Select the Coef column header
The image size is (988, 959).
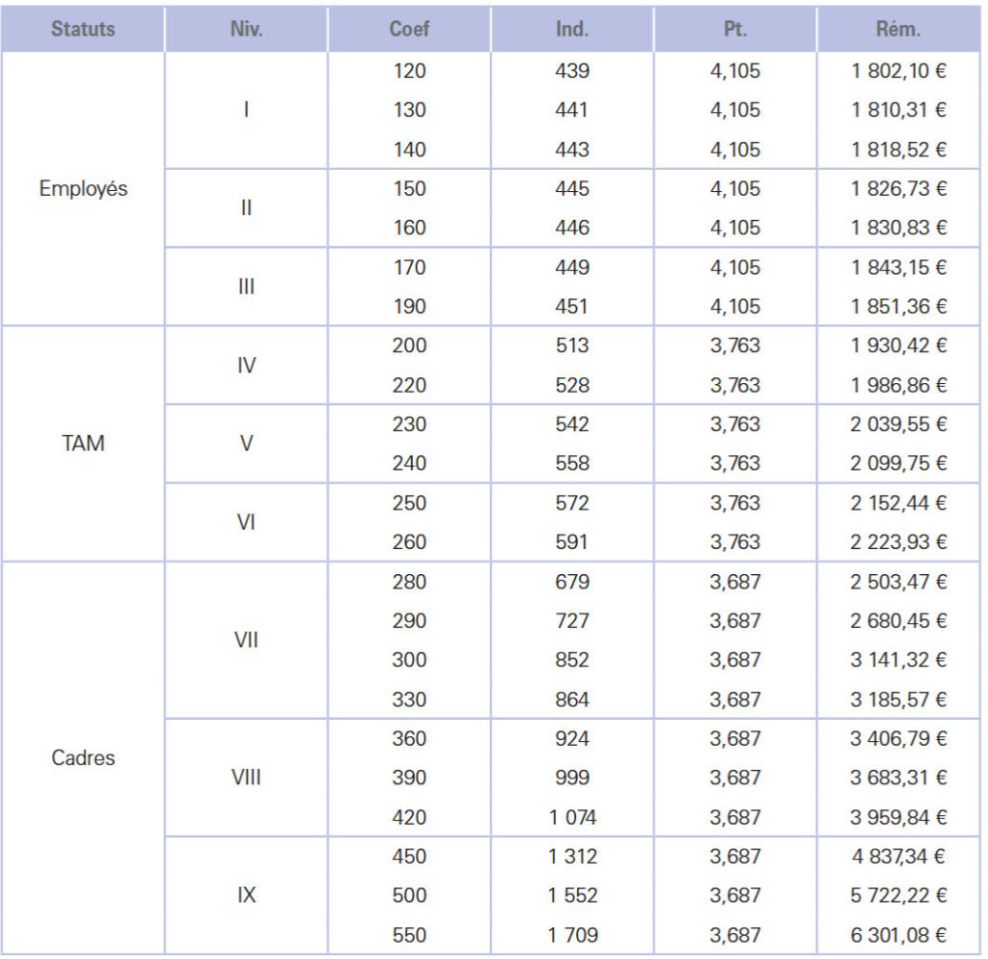pos(409,29)
